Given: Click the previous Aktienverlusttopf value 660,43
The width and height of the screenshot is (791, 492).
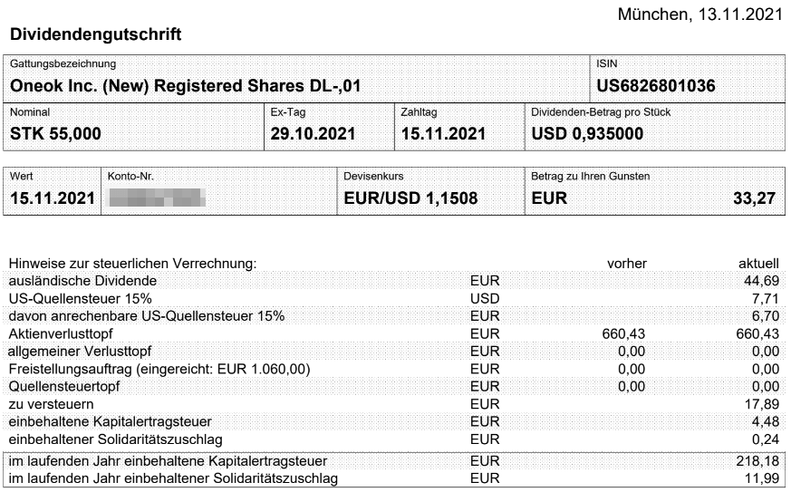Looking at the screenshot, I should click(623, 333).
